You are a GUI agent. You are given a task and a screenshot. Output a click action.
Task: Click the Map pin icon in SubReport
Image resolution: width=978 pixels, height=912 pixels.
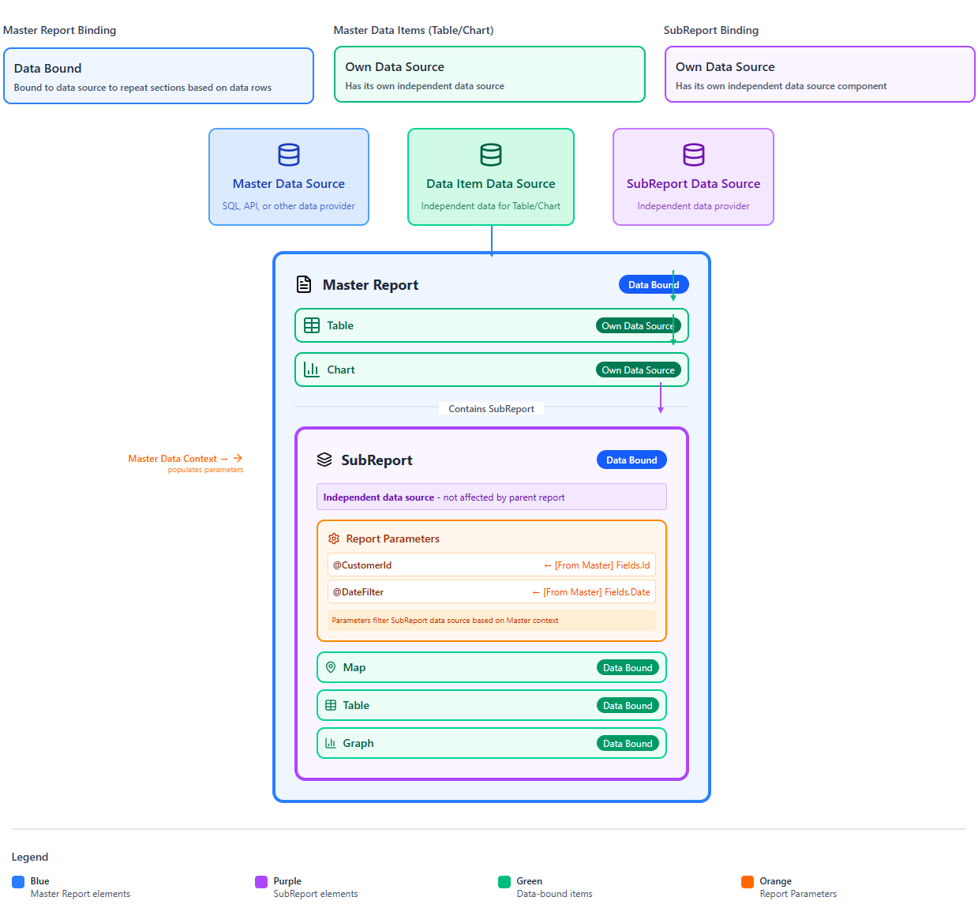coord(331,667)
